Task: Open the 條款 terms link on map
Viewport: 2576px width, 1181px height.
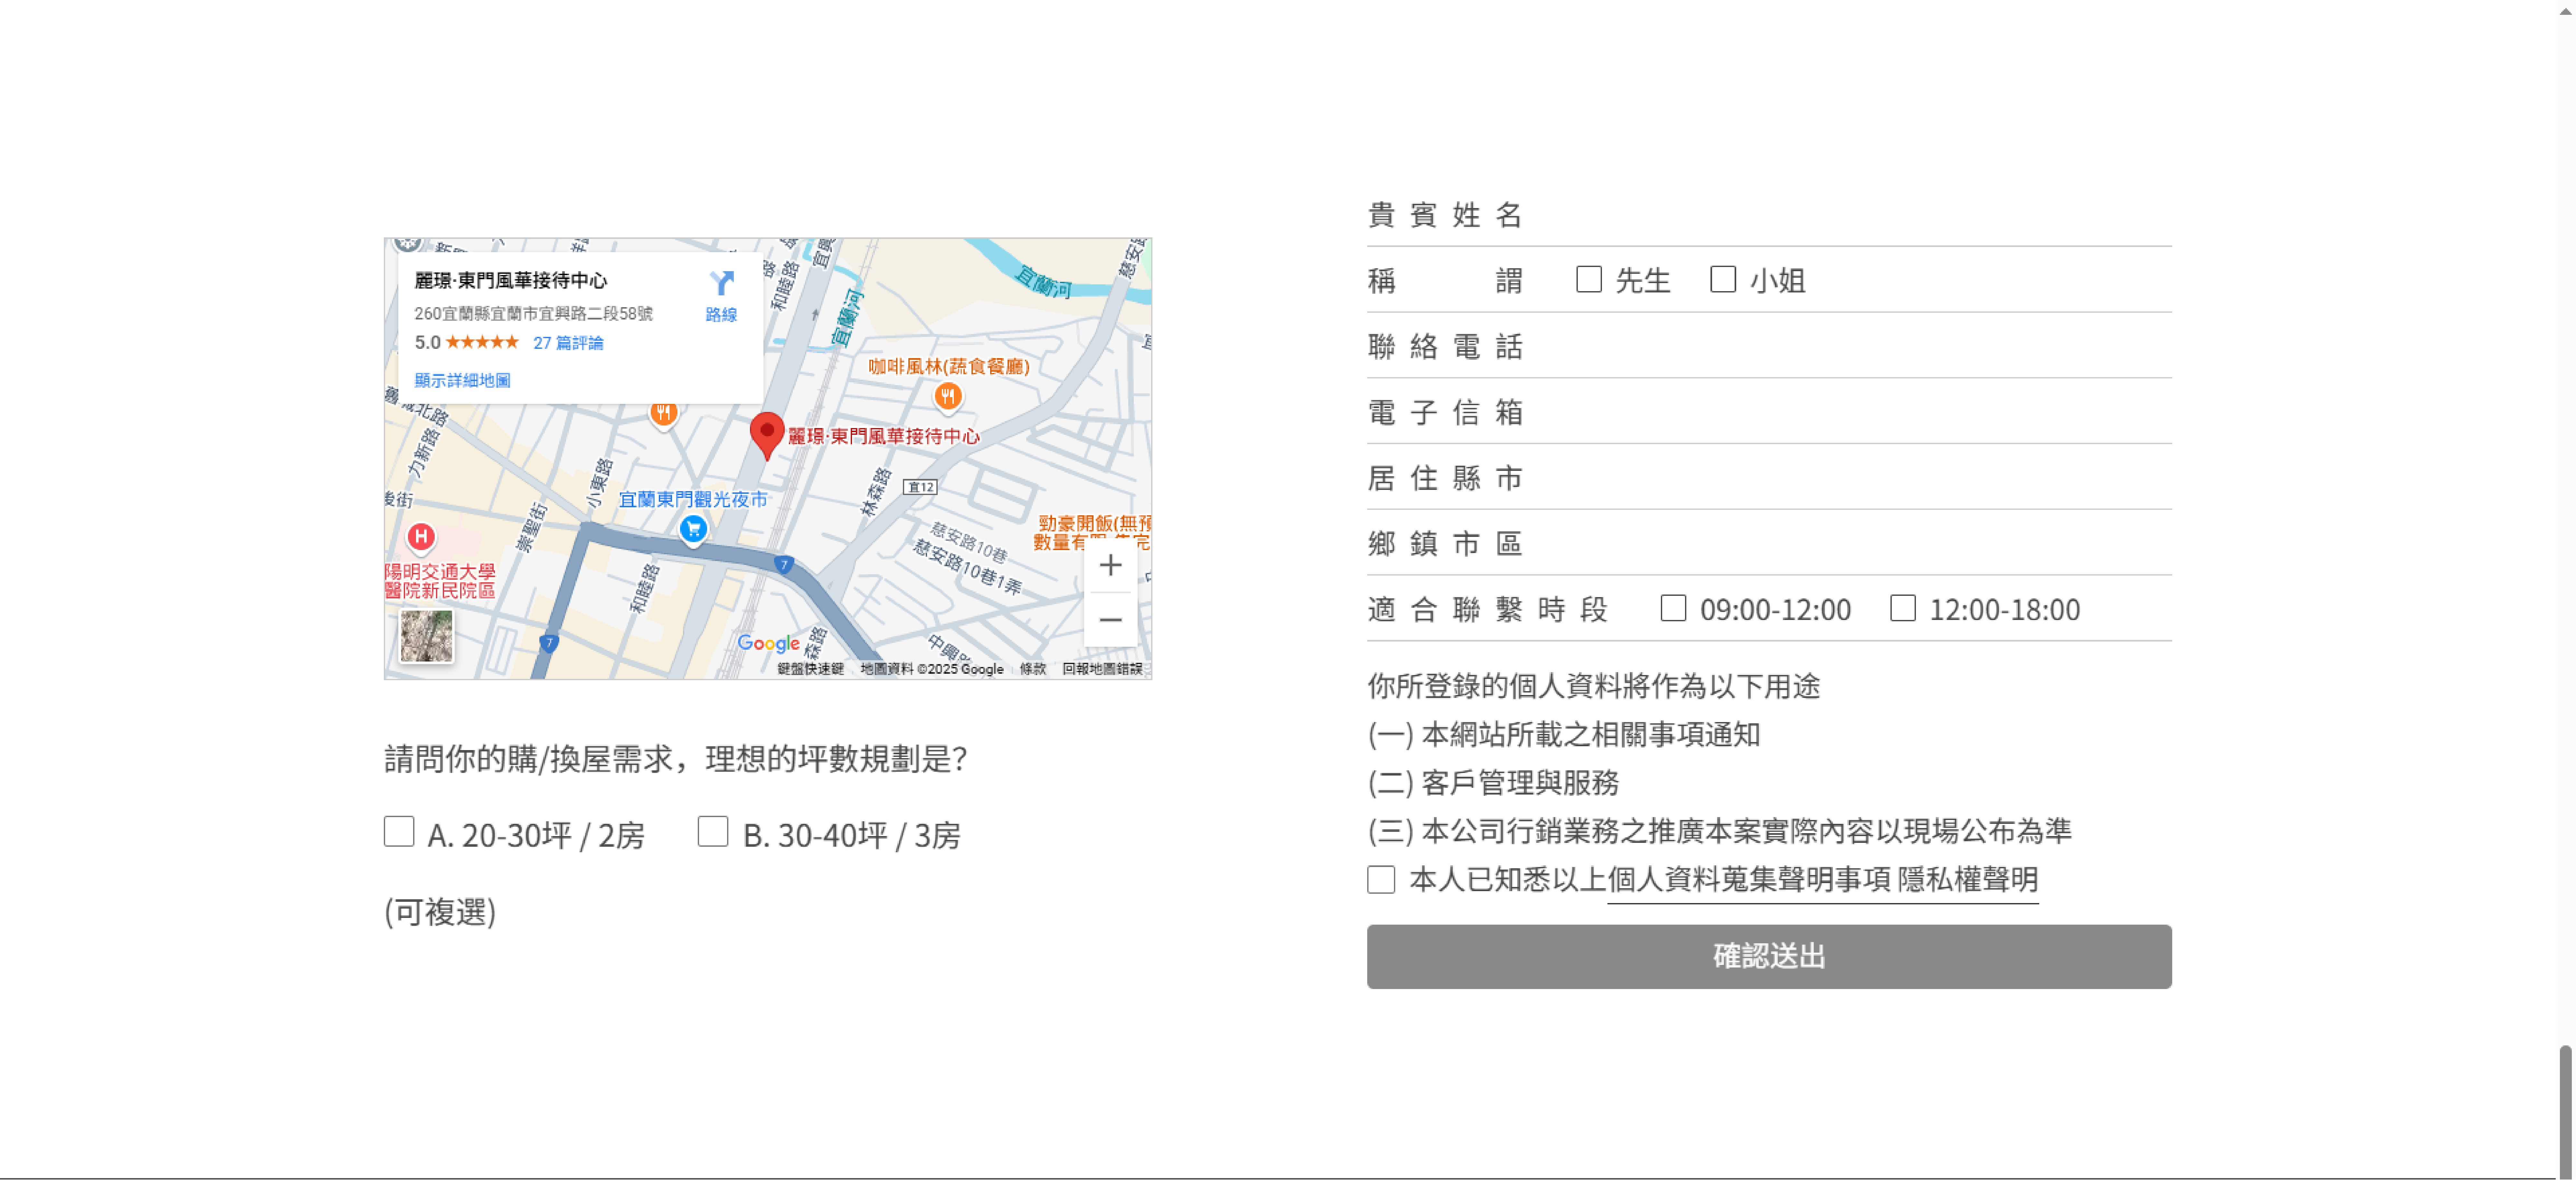Action: [x=1033, y=669]
